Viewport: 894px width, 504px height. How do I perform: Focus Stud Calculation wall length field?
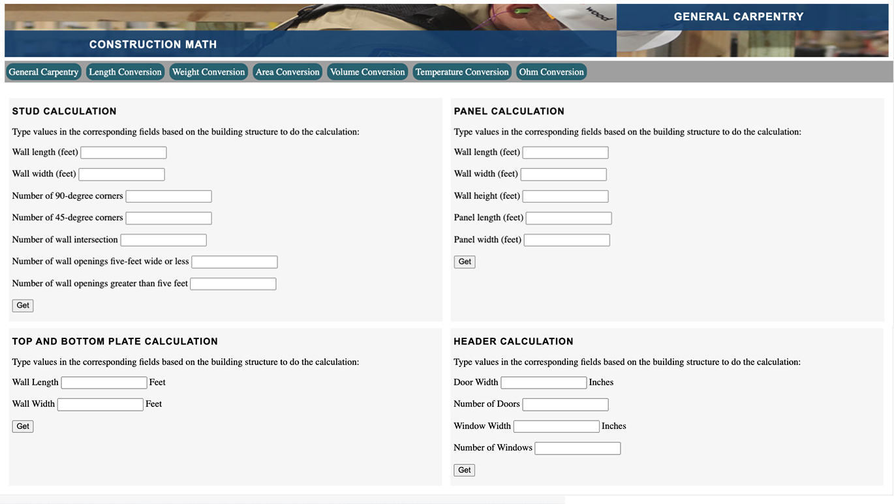point(123,153)
